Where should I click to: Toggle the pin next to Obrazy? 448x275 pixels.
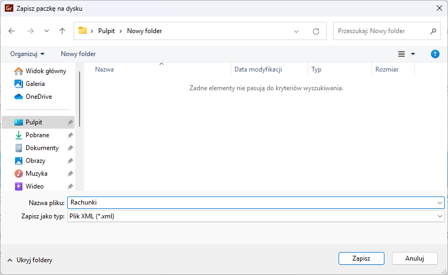pyautogui.click(x=70, y=161)
